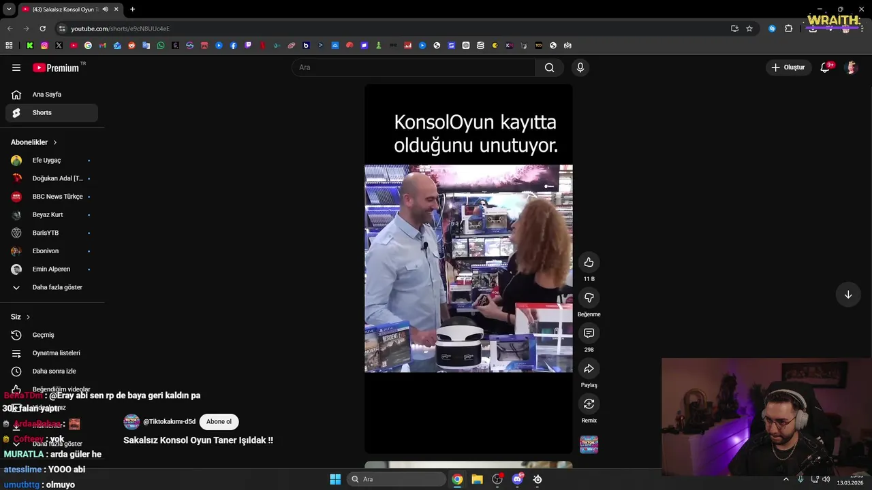The image size is (872, 490).
Task: Dislike the short via Beğenme button
Action: pyautogui.click(x=589, y=298)
